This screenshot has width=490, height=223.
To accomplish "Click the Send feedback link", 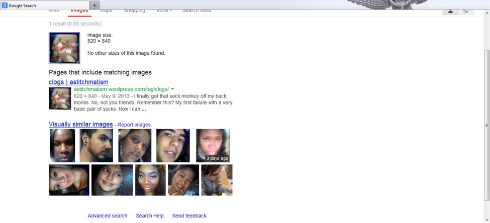I will [x=189, y=216].
